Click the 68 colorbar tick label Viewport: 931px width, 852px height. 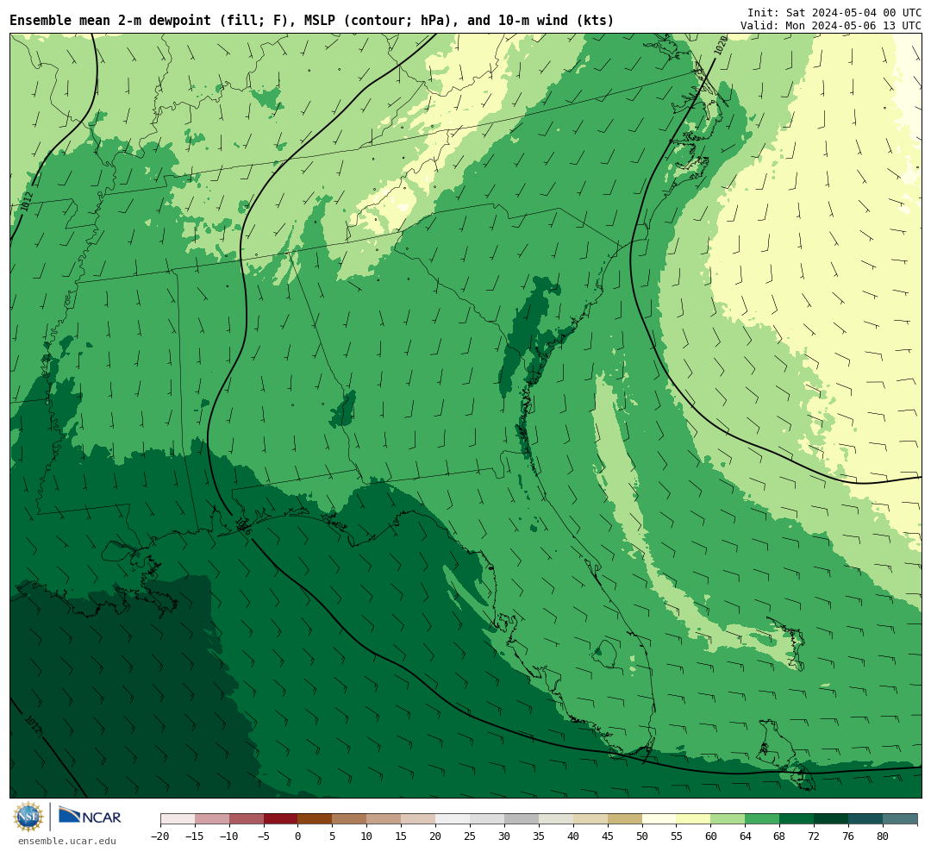click(780, 836)
